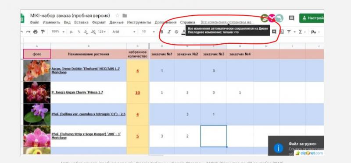Toggle strikethrough formatting
This screenshot has height=163, width=351.
(176, 32)
